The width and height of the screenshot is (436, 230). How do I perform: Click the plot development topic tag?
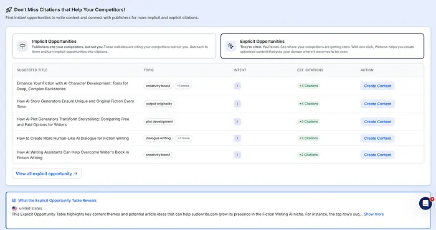(159, 121)
